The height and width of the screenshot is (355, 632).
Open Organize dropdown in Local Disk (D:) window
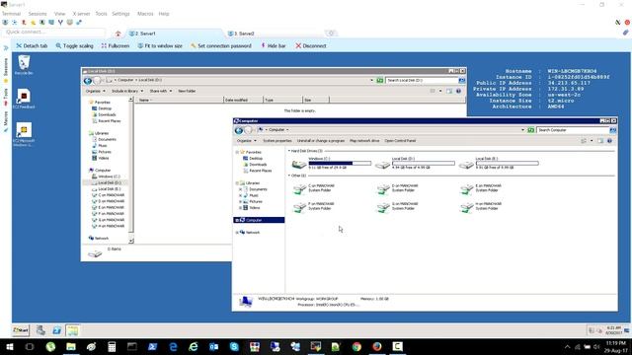(96, 91)
